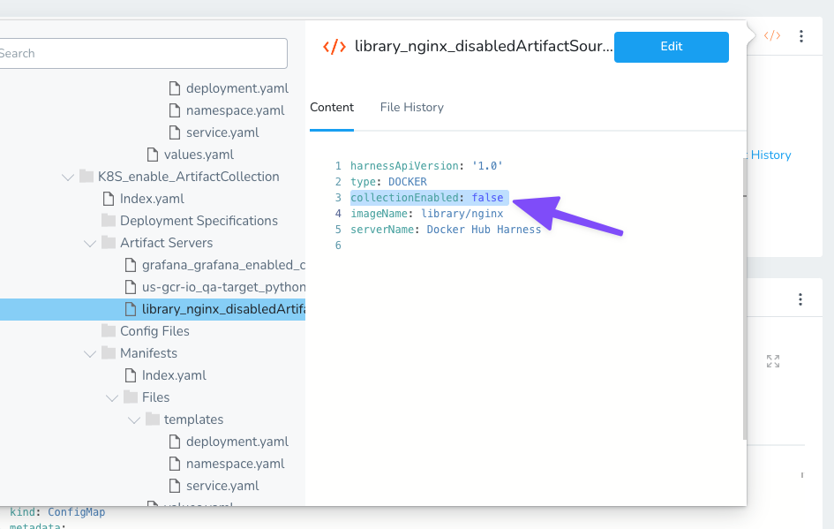Click the harnessApiVersion line in editor
This screenshot has height=529, width=834.
[x=426, y=166]
